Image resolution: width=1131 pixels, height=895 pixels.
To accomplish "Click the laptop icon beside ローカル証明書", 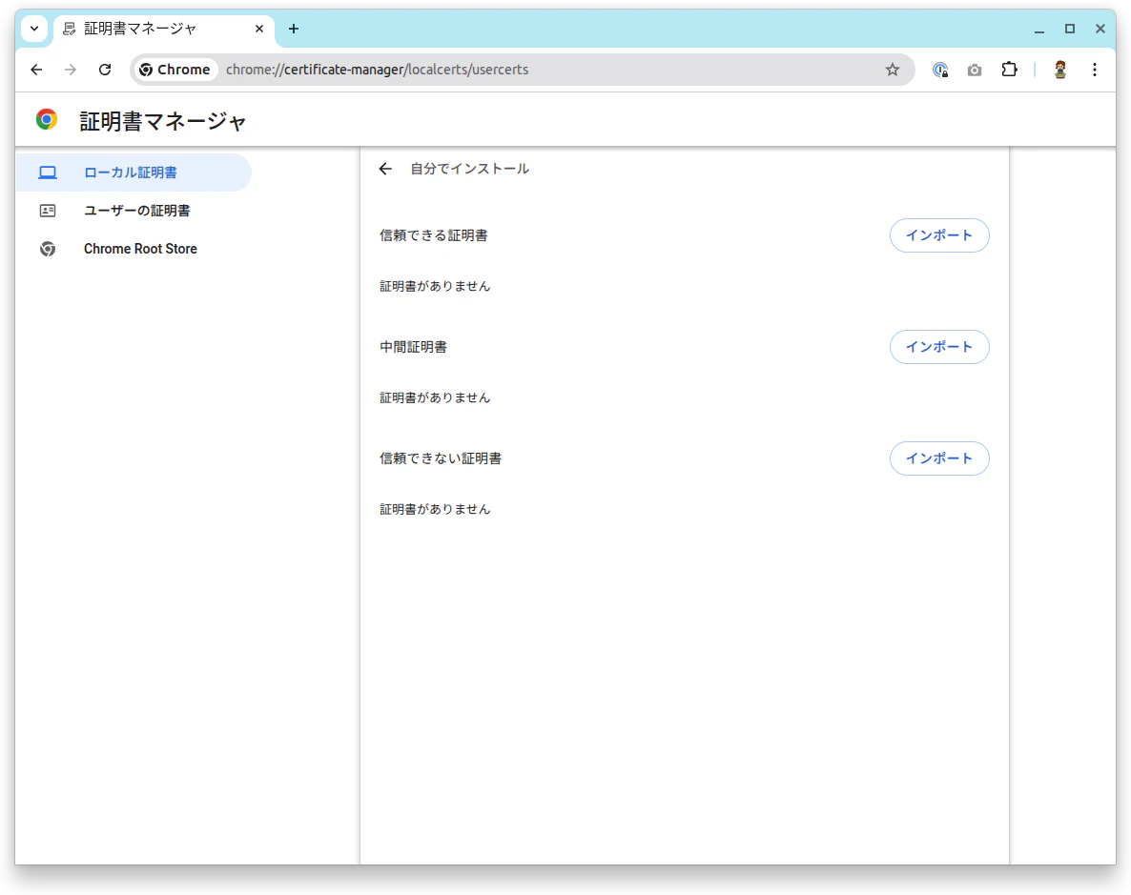I will coord(48,173).
